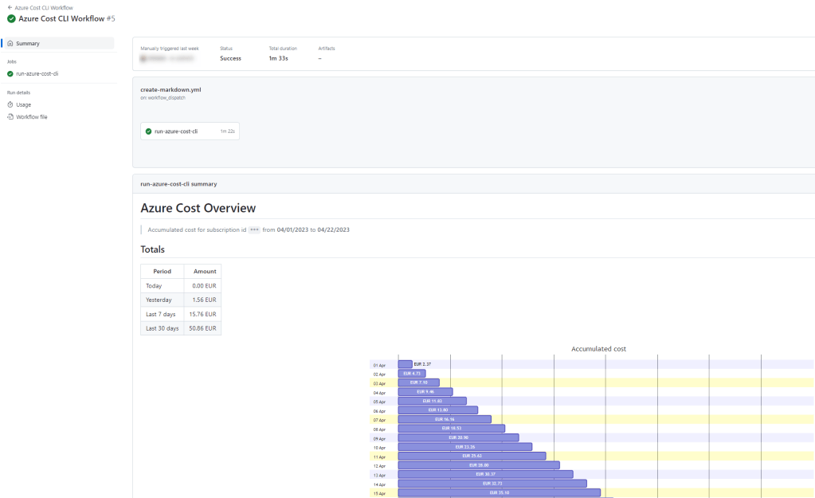Viewport: 815px width, 498px height.
Task: Click the Period column header in the Totals table
Action: (x=163, y=272)
